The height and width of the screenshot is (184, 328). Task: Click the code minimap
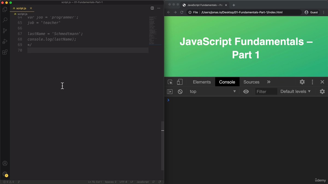click(x=155, y=30)
